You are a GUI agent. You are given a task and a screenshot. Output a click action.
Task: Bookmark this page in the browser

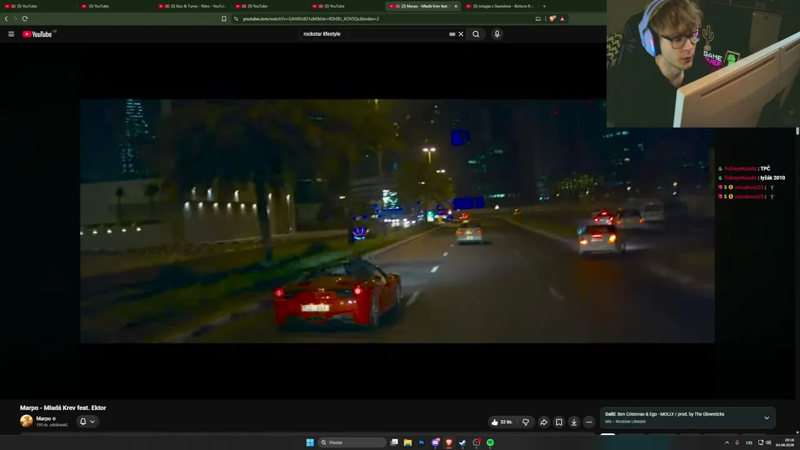(x=224, y=19)
